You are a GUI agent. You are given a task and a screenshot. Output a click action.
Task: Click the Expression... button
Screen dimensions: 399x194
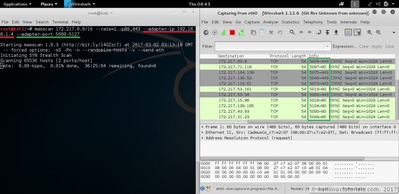[x=344, y=46]
